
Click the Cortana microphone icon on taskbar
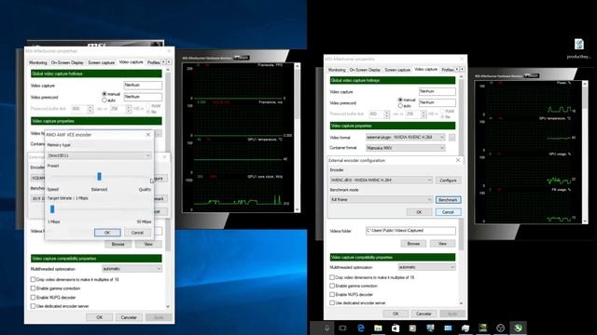(326, 328)
